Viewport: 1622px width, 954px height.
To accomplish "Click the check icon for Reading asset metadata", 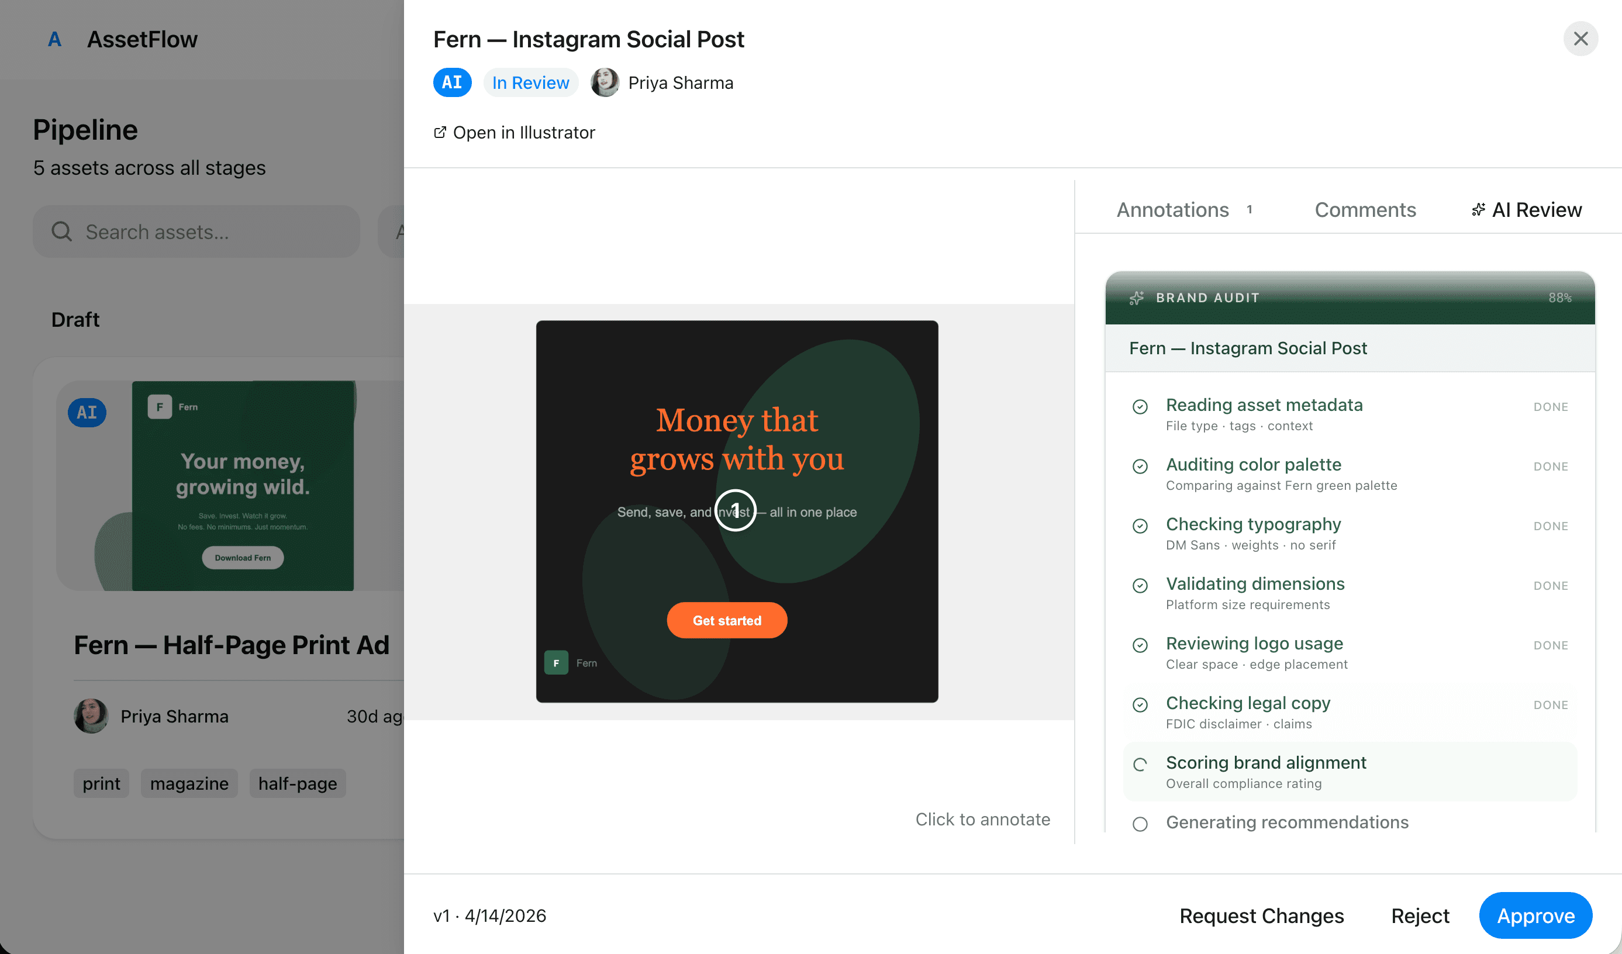I will pos(1140,406).
